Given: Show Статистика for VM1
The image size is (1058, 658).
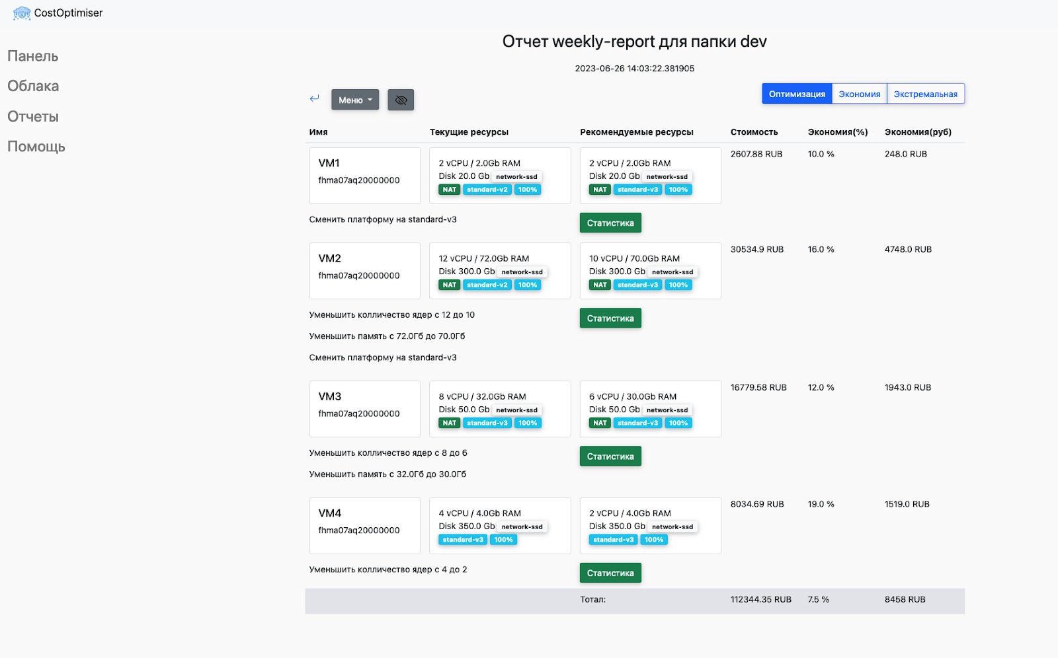Looking at the screenshot, I should pos(610,223).
